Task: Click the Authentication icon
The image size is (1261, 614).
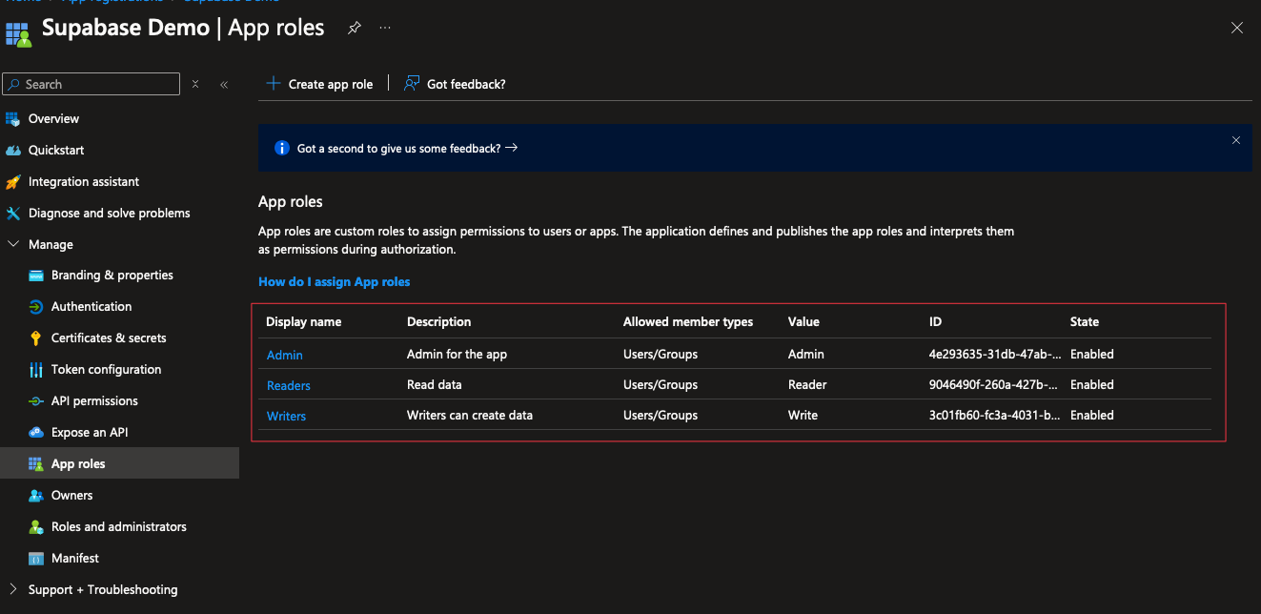Action: coord(36,307)
